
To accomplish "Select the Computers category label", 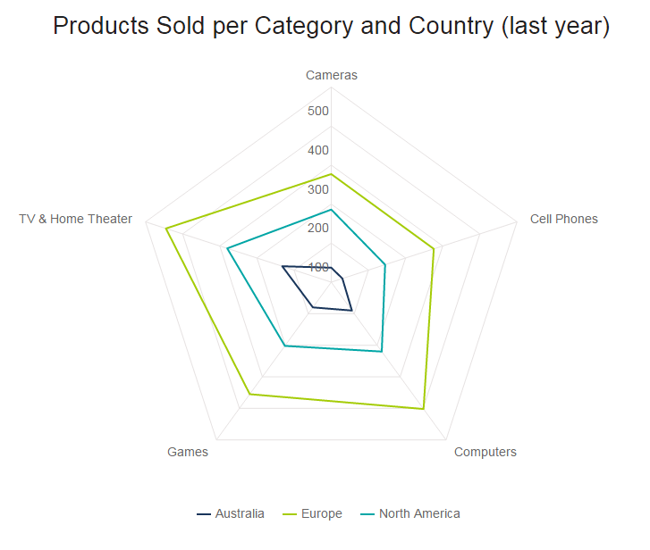I will tap(485, 452).
